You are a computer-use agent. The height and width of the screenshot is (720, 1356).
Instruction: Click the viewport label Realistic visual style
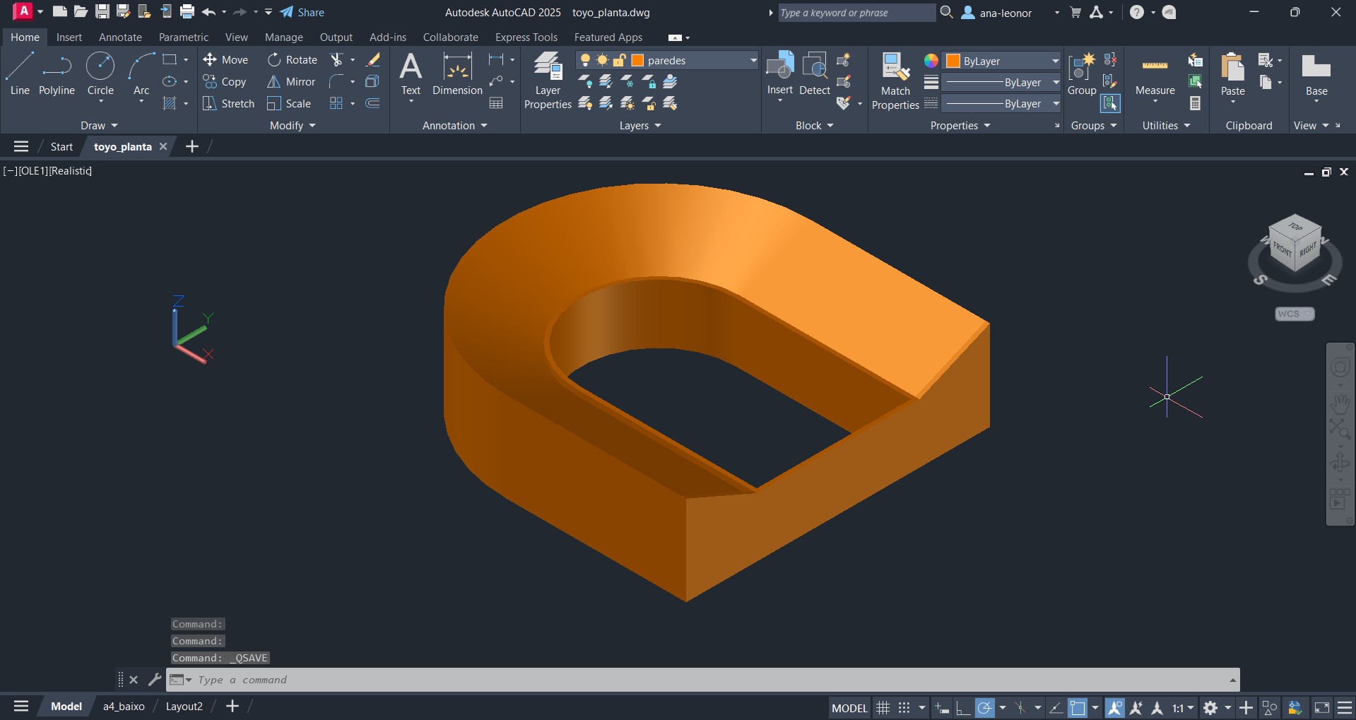(x=70, y=171)
